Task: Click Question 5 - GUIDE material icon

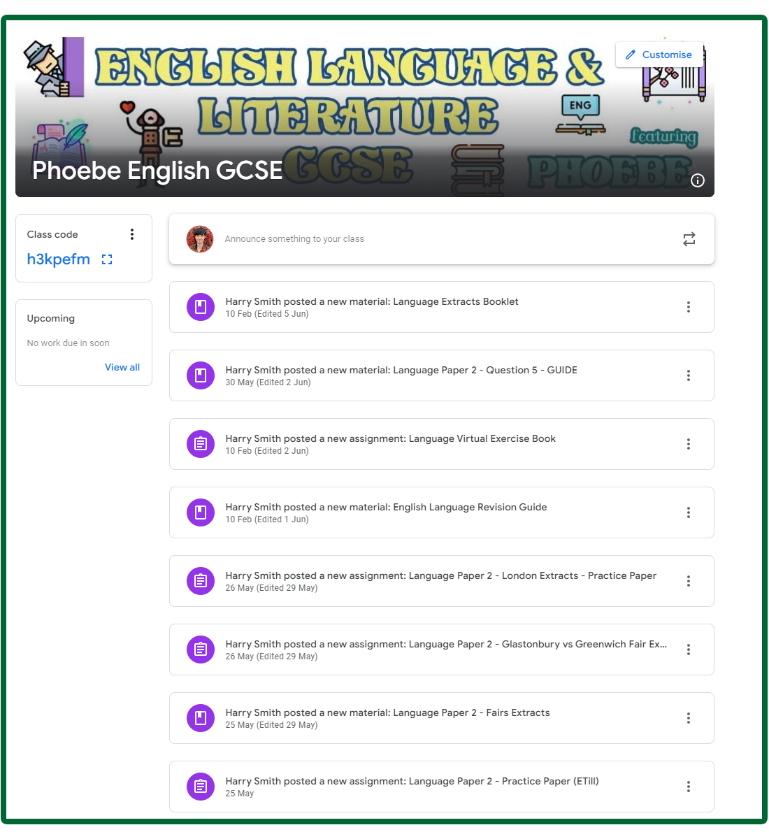Action: [x=201, y=375]
